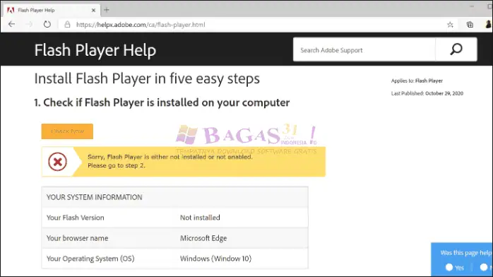Click 'Last Published: October 29, 2020' text
The width and height of the screenshot is (493, 277).
coord(427,93)
